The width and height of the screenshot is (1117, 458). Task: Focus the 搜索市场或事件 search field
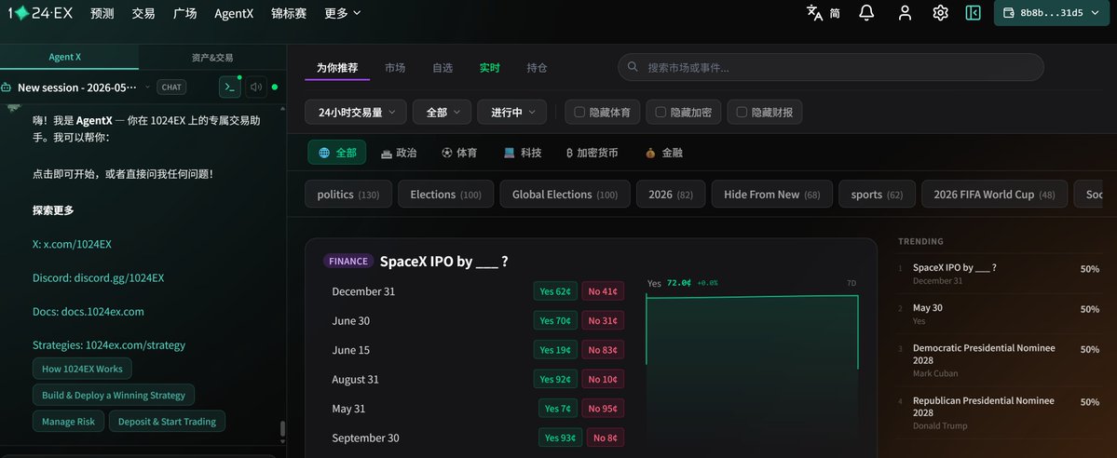(831, 67)
